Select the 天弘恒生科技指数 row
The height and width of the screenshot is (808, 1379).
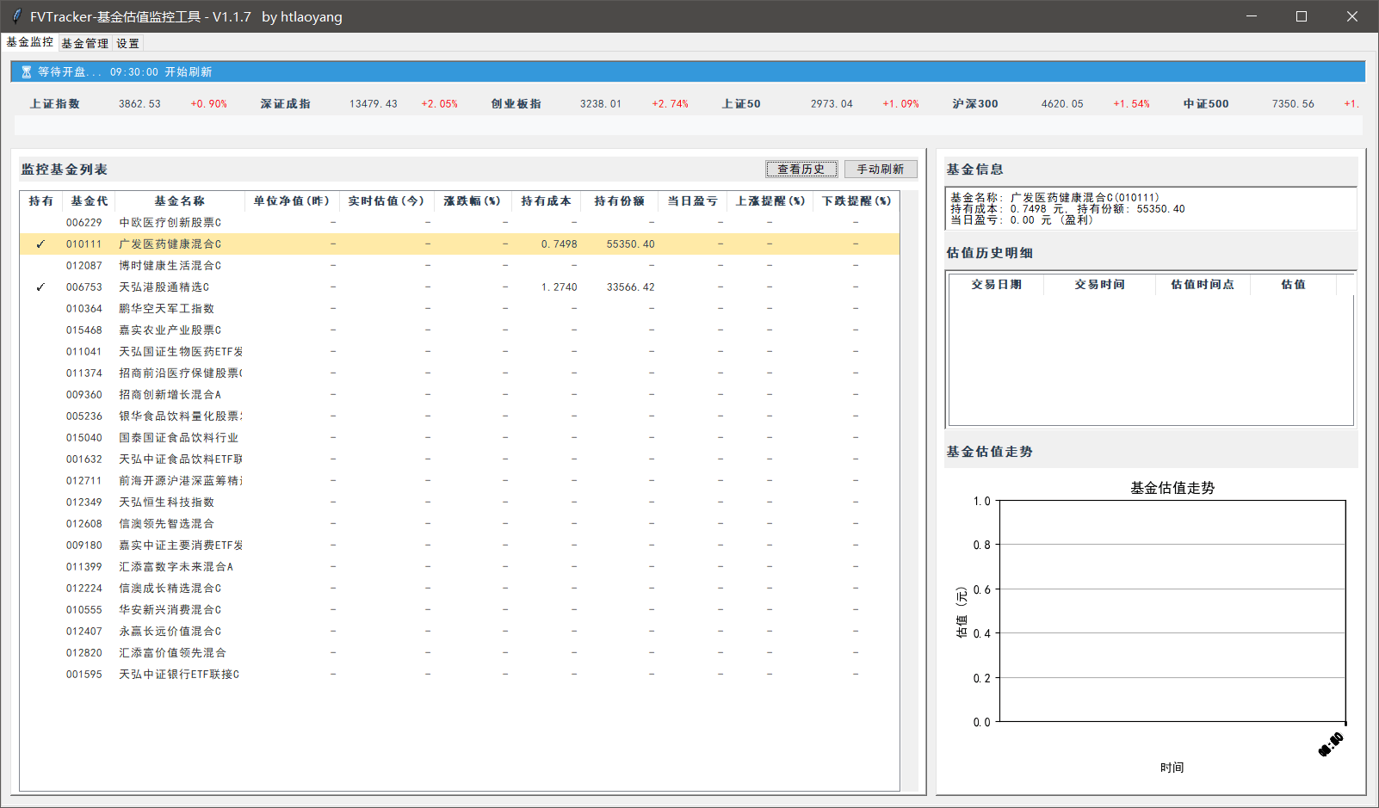pyautogui.click(x=166, y=503)
